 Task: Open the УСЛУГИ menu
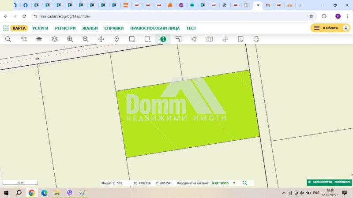coord(40,28)
